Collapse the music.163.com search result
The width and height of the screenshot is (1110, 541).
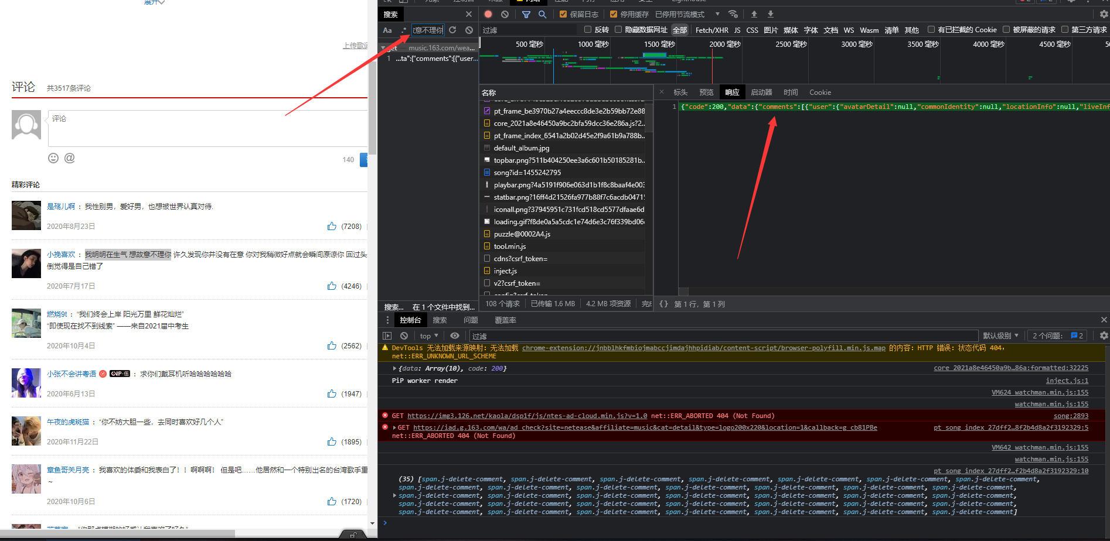pos(383,47)
